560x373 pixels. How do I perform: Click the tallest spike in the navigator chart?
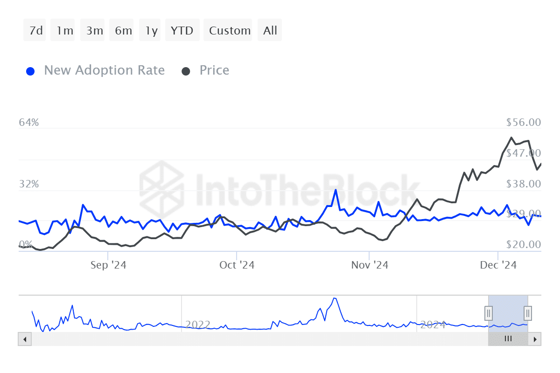click(x=335, y=299)
